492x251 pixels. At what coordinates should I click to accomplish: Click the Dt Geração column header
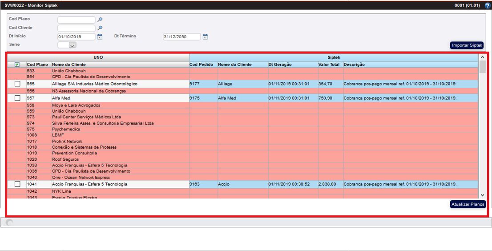280,65
